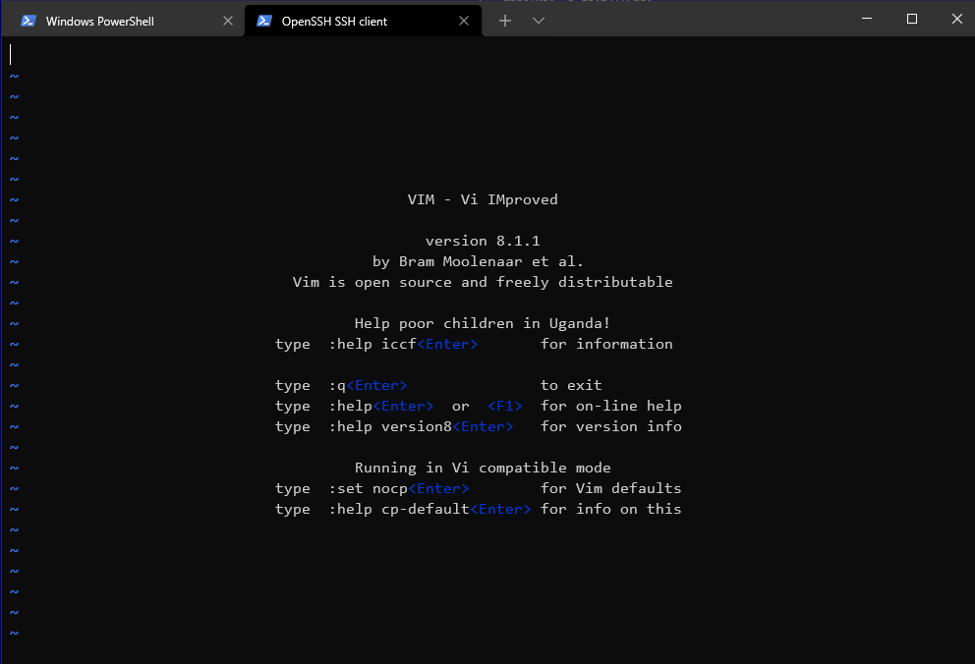Click the text cursor on first line
This screenshot has width=975, height=664.
[11, 55]
